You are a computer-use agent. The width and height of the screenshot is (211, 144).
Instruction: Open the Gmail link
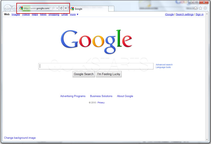click(64, 14)
